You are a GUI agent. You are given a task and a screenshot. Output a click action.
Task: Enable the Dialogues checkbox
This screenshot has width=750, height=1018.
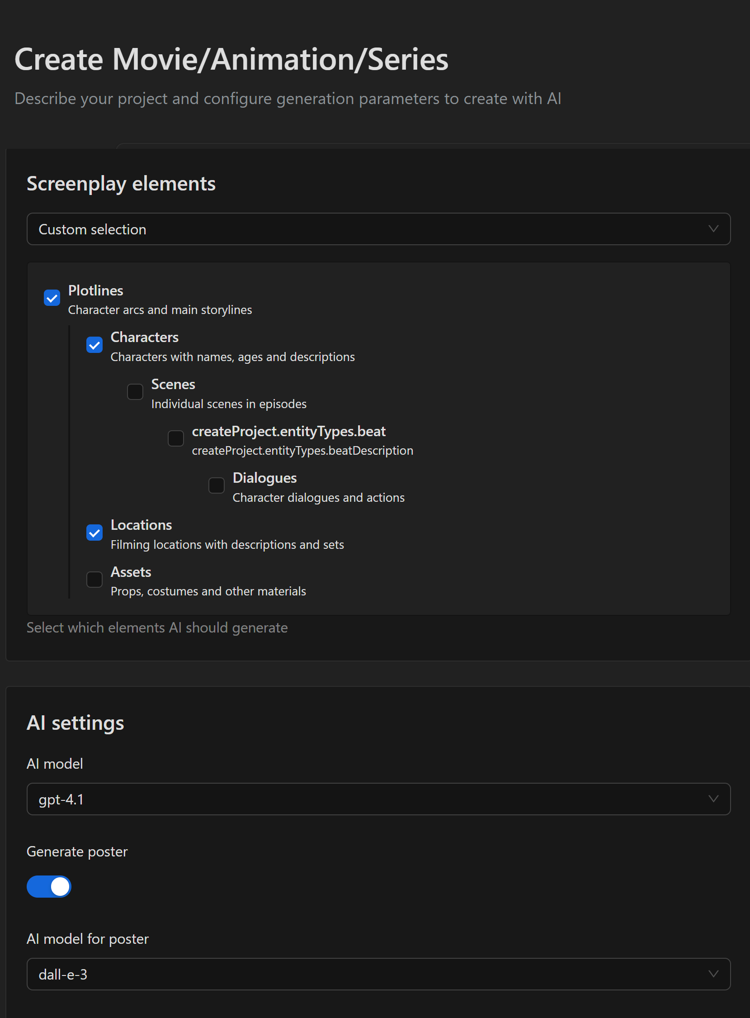217,485
